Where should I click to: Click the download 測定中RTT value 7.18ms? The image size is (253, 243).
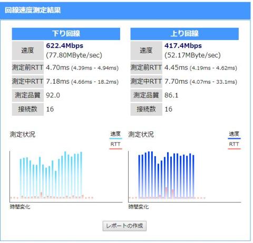pos(57,82)
